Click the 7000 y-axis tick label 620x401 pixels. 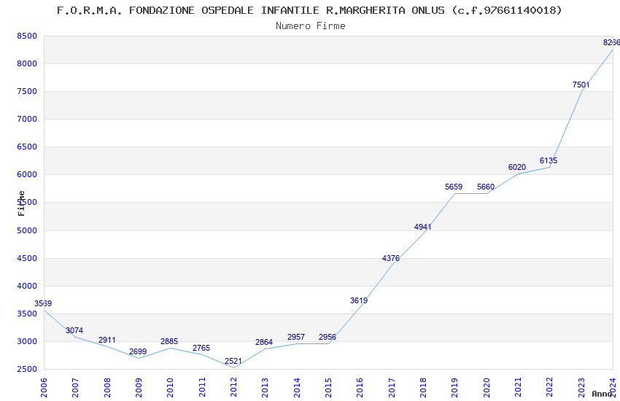[x=27, y=119]
